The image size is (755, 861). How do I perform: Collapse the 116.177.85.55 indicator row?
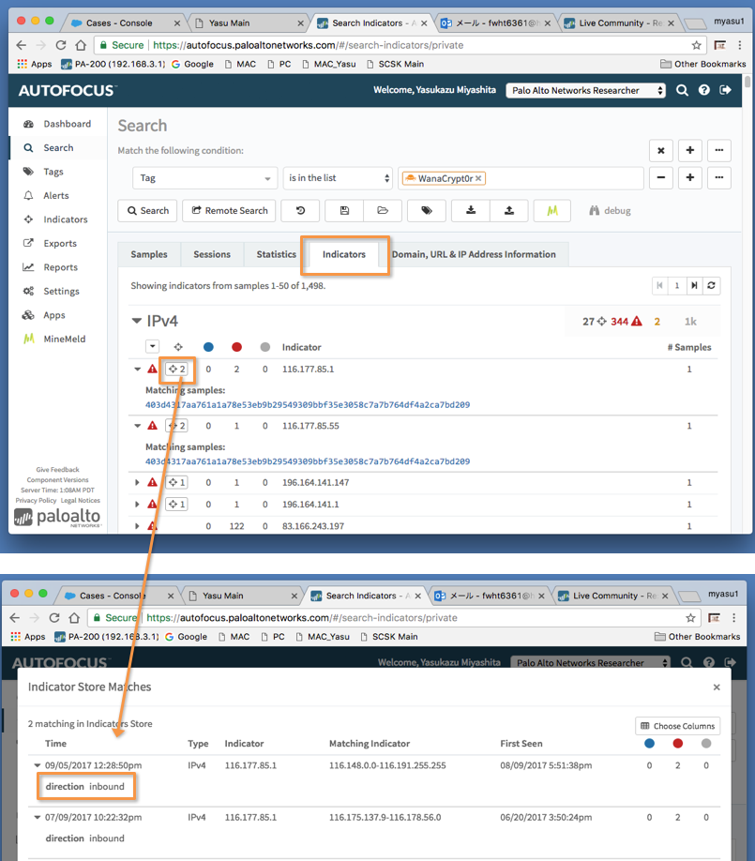(x=138, y=426)
